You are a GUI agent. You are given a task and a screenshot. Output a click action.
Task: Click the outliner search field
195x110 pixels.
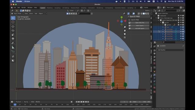tap(170, 11)
